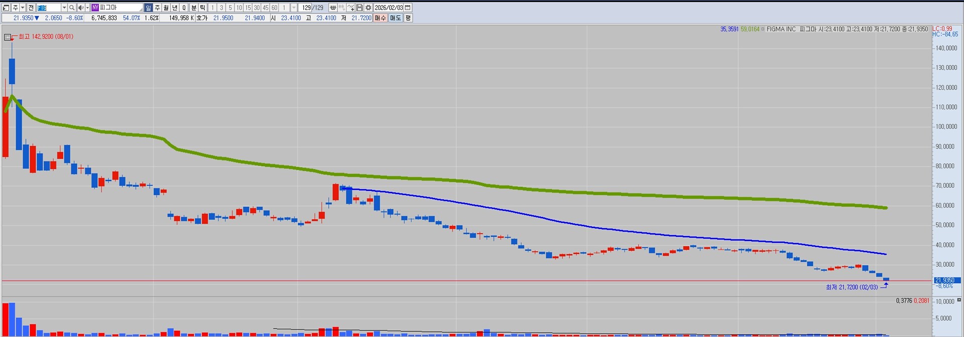Click the 21.9350 current price axis tag
The height and width of the screenshot is (337, 964).
[x=947, y=280]
